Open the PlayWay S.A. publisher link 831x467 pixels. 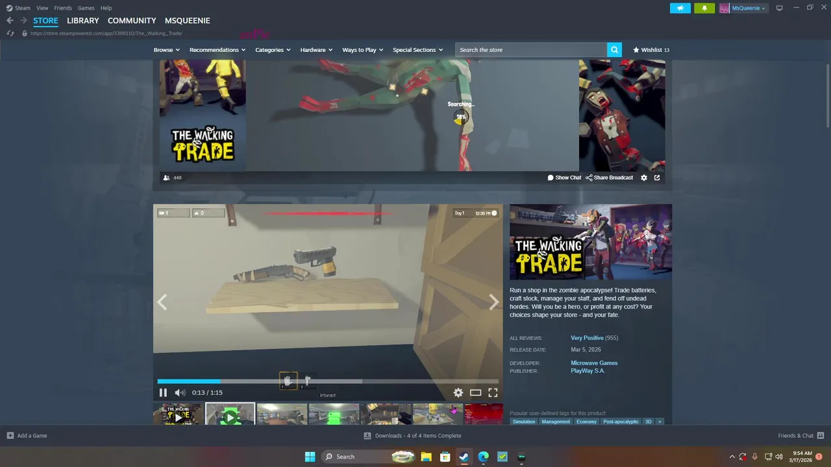[x=588, y=371]
